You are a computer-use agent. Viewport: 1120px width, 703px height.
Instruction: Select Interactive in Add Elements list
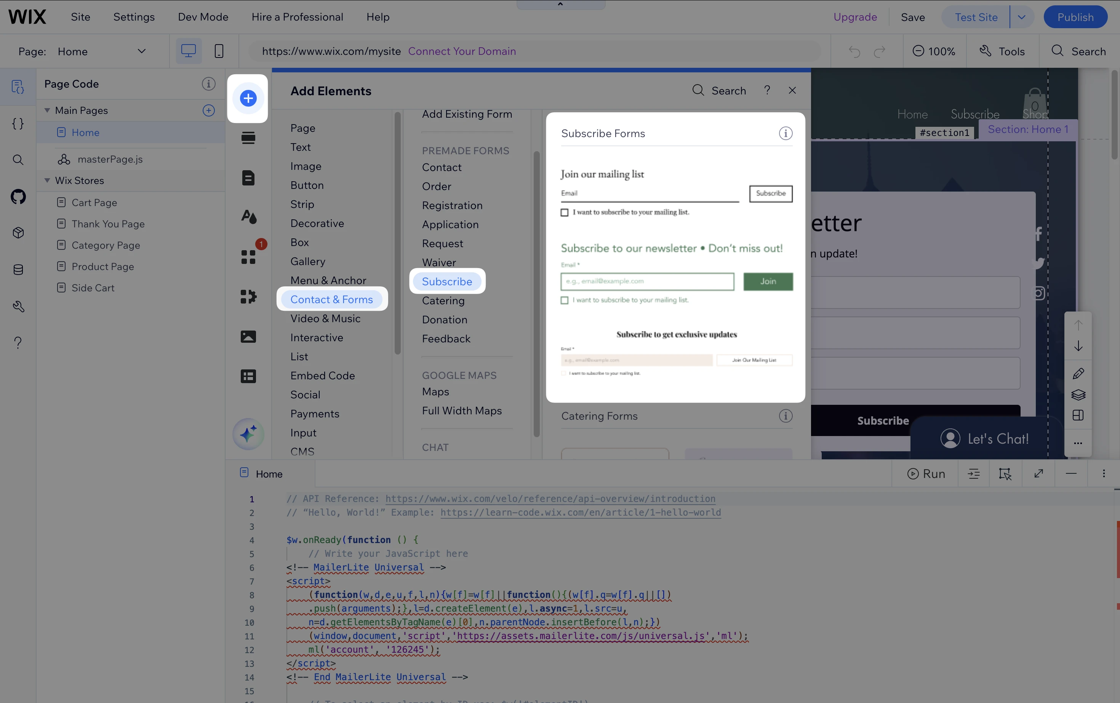pyautogui.click(x=316, y=337)
